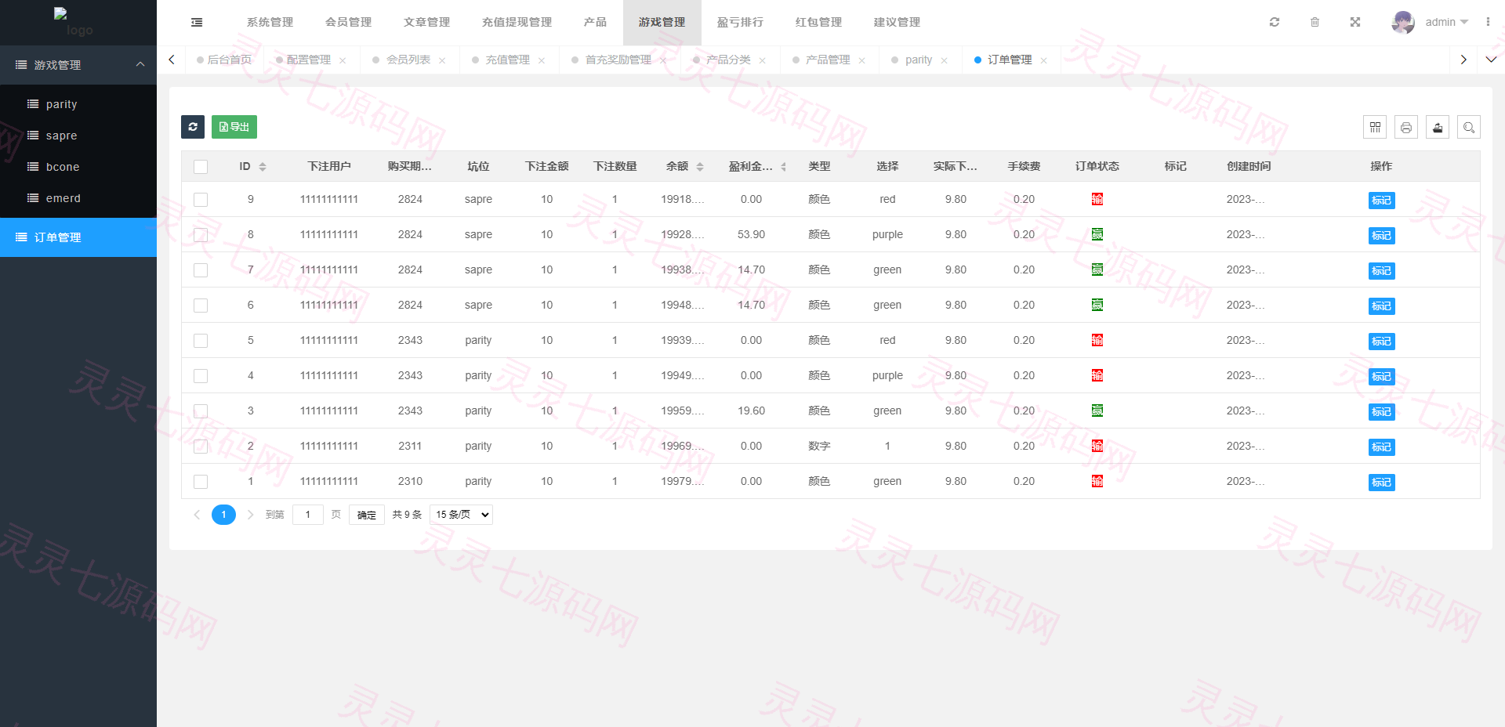Collapse the 游戏管理 sidebar group
The image size is (1505, 727).
(x=78, y=65)
